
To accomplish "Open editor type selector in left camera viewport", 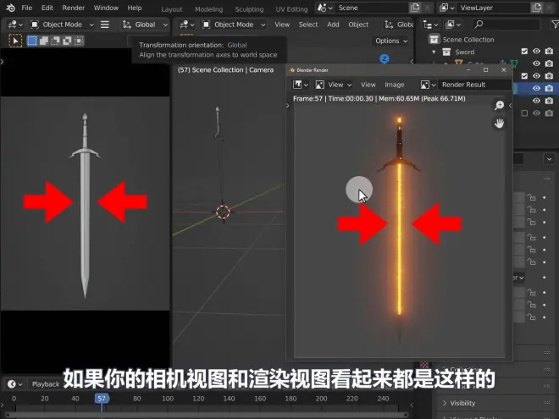I will point(15,25).
